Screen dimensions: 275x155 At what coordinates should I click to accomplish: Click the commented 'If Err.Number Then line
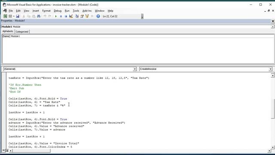coord(25,85)
